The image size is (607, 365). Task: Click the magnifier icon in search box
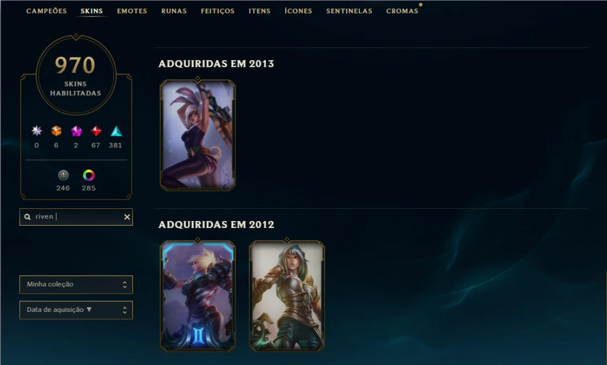point(28,217)
